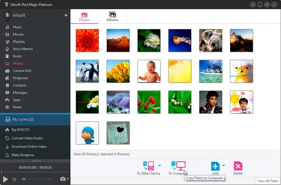Select the man in jacket portrait thumbnail
The height and width of the screenshot is (185, 281).
[x=211, y=102]
